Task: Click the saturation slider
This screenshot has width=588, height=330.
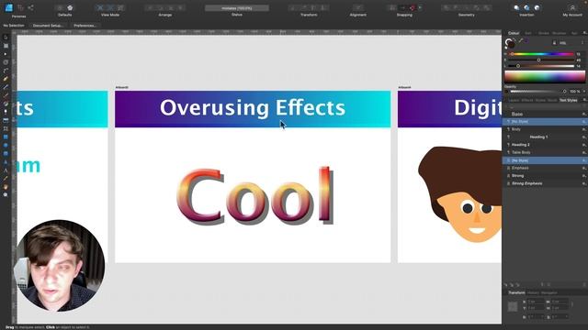Action: tap(541, 60)
